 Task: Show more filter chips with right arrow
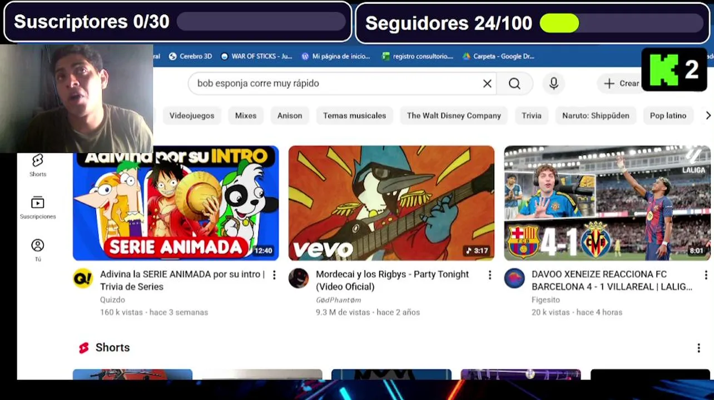[x=707, y=116]
